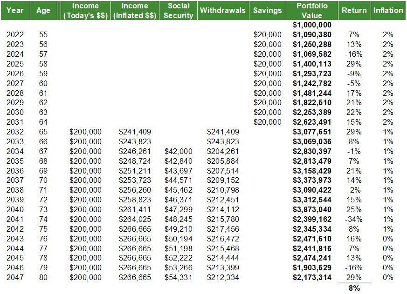
Task: Click inflated income $248,724
Action: point(135,161)
